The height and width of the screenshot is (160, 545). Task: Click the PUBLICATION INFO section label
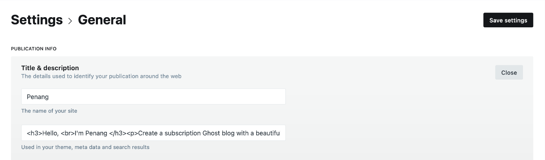tap(34, 49)
